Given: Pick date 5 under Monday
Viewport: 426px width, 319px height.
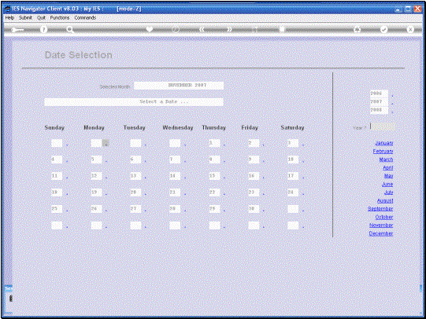Looking at the screenshot, I should click(x=96, y=159).
